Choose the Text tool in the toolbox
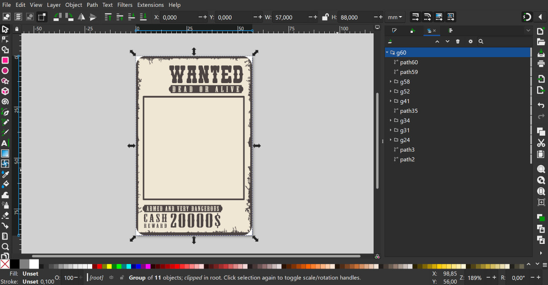This screenshot has width=548, height=285. tap(5, 143)
